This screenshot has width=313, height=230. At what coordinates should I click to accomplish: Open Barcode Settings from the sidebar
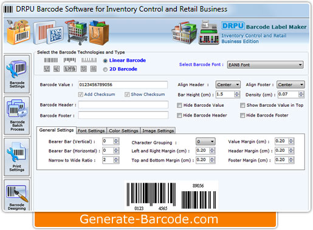(x=17, y=74)
